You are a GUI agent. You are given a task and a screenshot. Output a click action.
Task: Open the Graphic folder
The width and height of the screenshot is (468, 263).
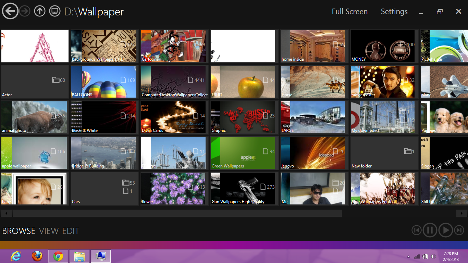(244, 117)
